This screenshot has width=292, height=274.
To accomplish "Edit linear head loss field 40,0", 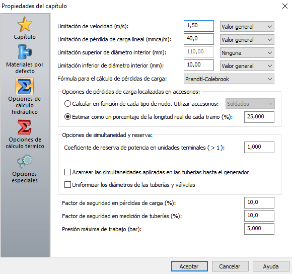I will pyautogui.click(x=199, y=39).
